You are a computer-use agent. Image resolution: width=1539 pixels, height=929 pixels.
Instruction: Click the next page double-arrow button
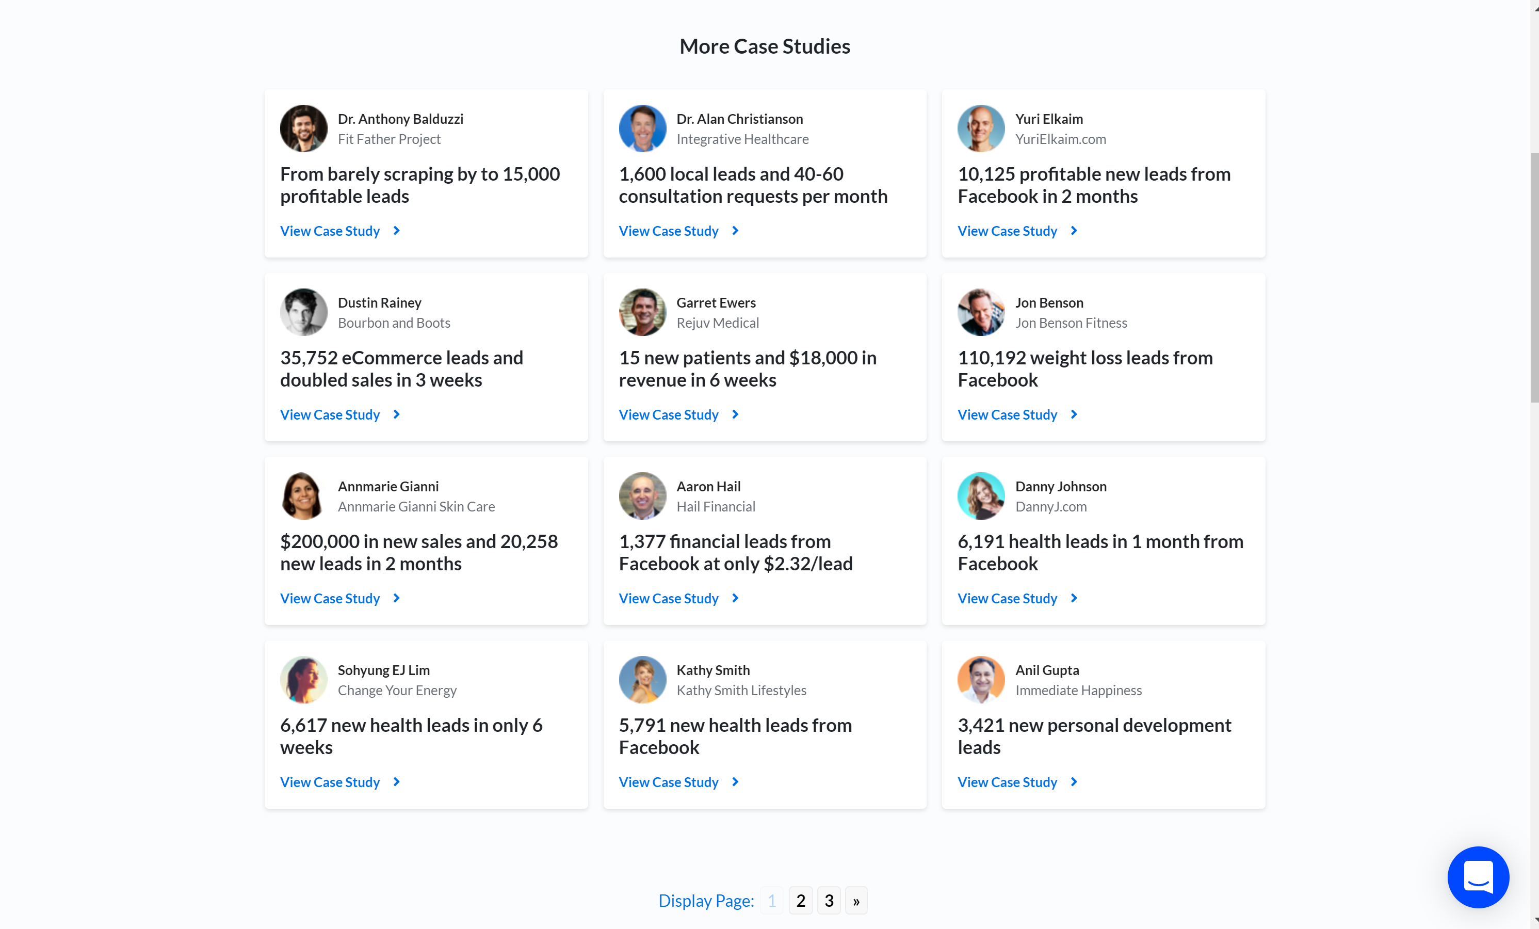click(856, 900)
